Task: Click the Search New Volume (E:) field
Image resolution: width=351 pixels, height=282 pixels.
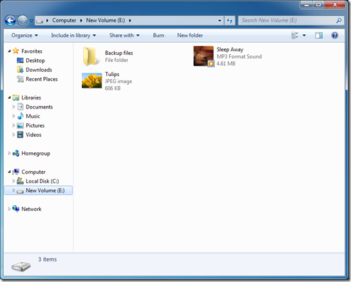Action: [x=287, y=21]
